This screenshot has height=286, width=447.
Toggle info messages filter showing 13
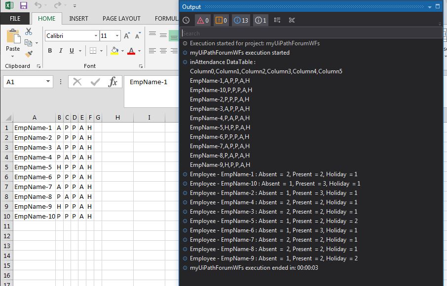pos(241,20)
